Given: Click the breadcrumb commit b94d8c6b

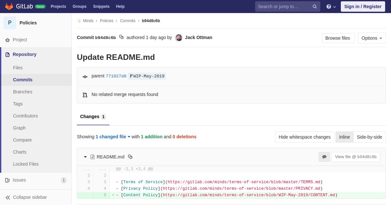Looking at the screenshot, I should pyautogui.click(x=151, y=21).
